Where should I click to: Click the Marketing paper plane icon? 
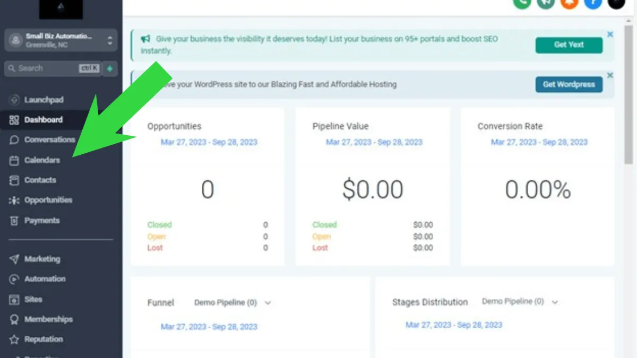(x=14, y=259)
